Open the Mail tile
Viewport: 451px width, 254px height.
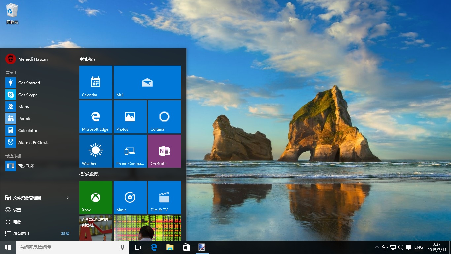pyautogui.click(x=147, y=82)
